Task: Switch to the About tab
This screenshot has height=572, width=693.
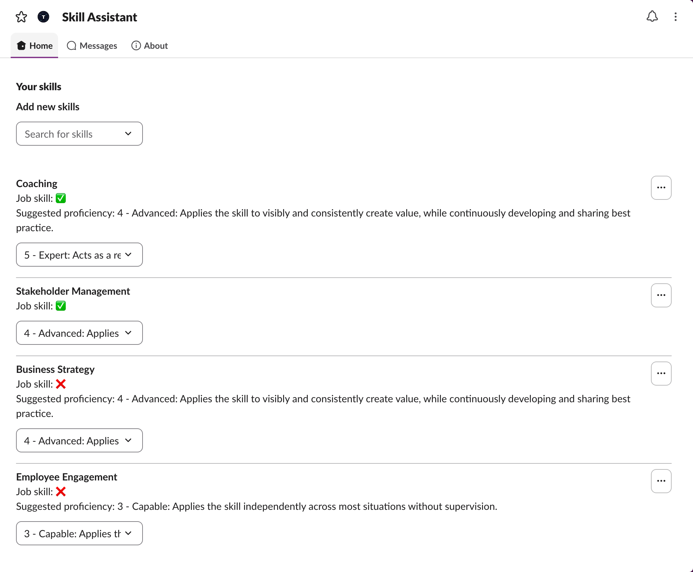Action: [149, 45]
